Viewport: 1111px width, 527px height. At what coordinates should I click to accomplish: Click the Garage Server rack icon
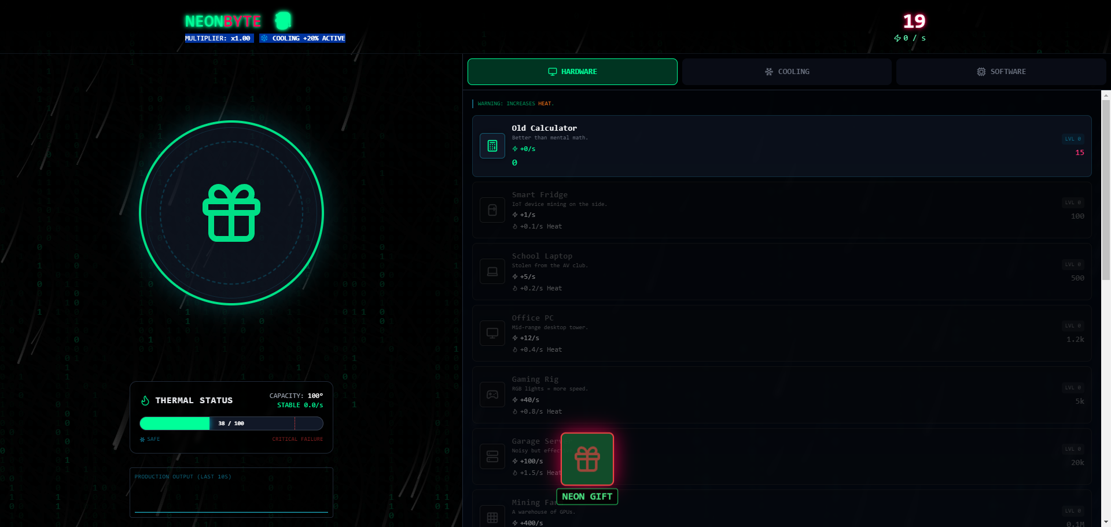[x=492, y=456]
